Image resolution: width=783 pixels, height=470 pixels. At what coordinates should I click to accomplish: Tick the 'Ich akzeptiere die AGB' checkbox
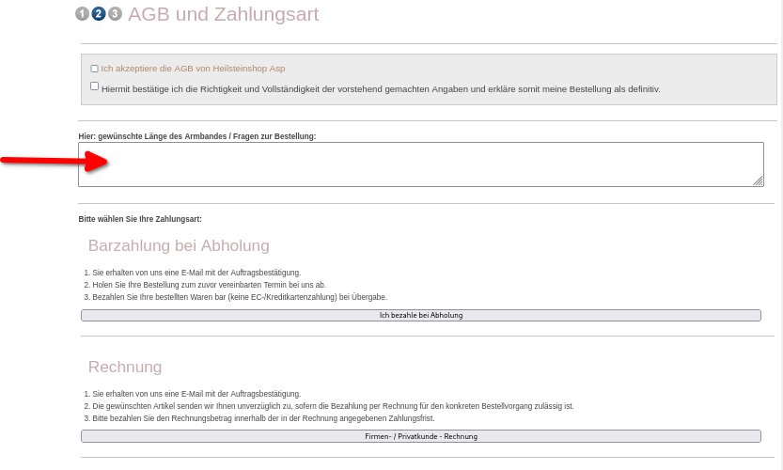click(x=94, y=69)
